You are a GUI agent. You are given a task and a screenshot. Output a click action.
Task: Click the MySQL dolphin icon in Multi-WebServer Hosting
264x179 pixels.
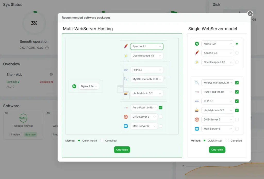(126, 79)
